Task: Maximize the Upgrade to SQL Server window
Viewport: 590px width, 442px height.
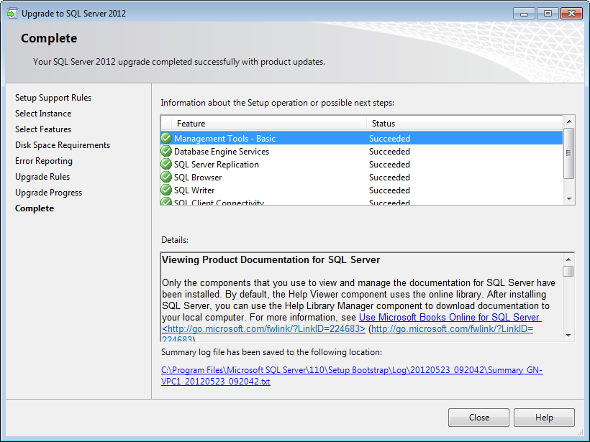Action: tap(548, 13)
